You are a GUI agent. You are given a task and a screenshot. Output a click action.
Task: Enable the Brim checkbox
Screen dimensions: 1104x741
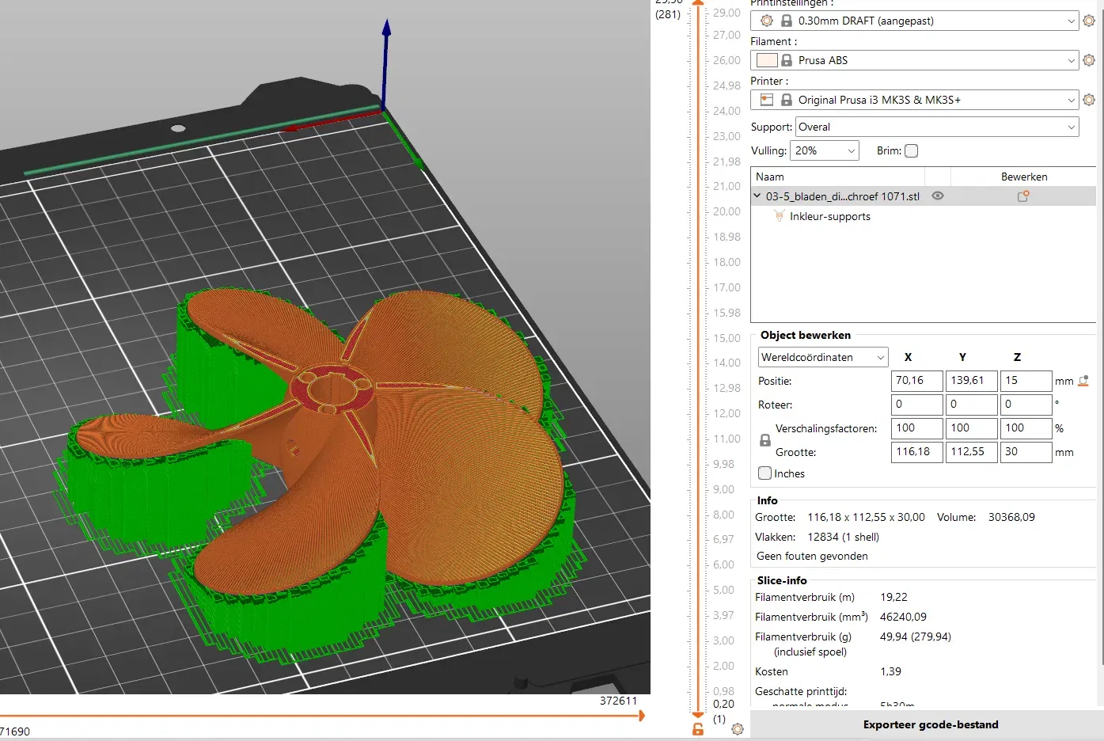[911, 151]
